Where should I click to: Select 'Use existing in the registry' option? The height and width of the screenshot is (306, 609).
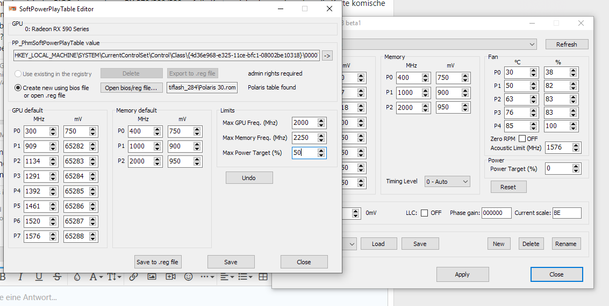tap(18, 73)
